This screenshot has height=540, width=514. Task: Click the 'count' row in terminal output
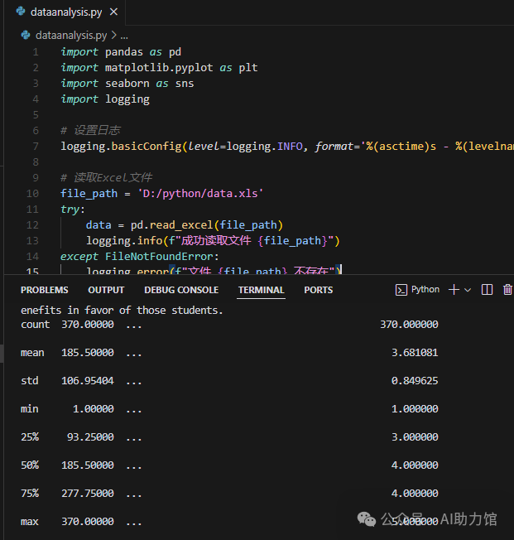[229, 325]
